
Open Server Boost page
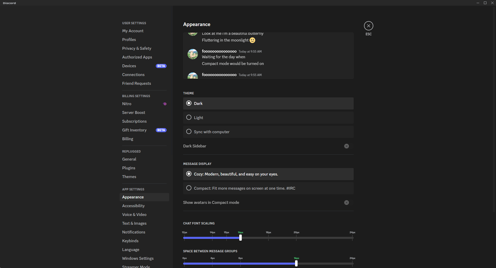click(x=144, y=113)
